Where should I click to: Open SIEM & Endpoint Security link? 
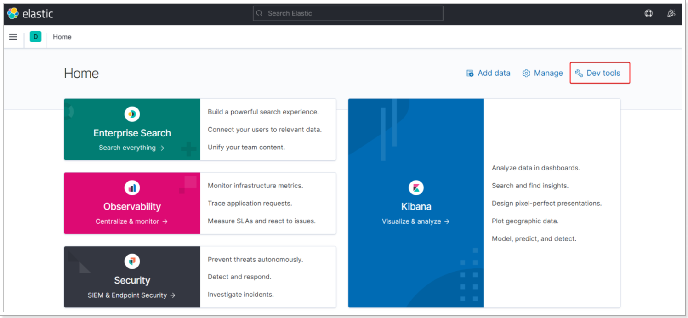pyautogui.click(x=131, y=295)
